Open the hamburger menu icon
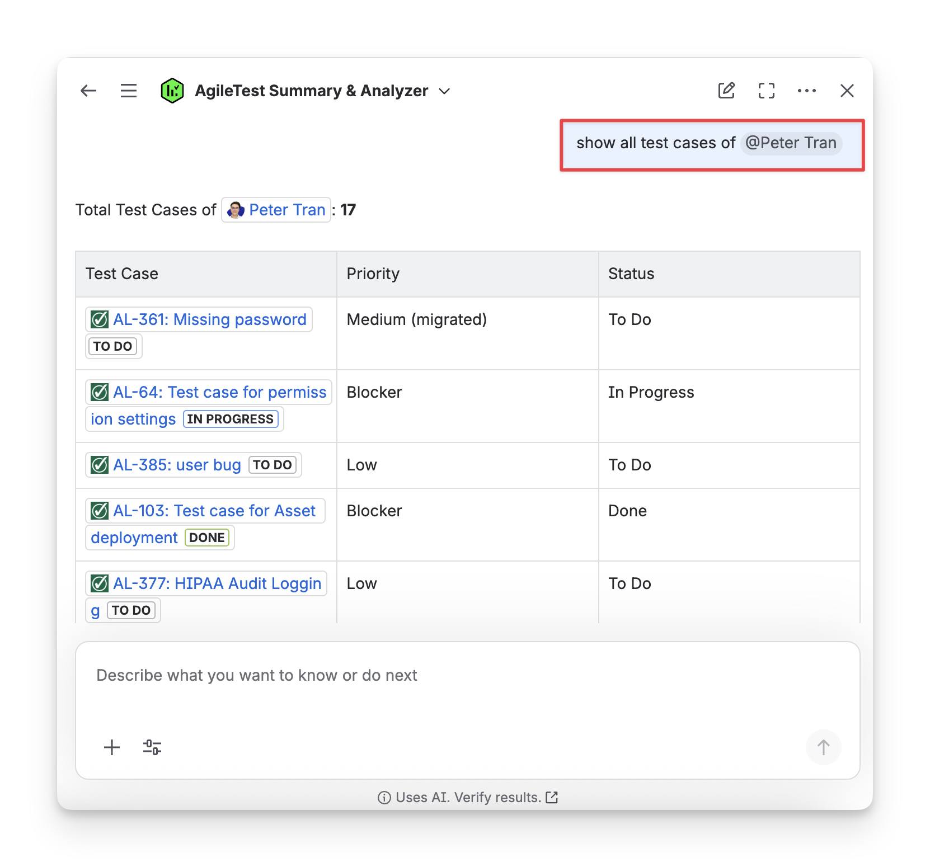Viewport: 930px width, 867px height. coord(129,91)
